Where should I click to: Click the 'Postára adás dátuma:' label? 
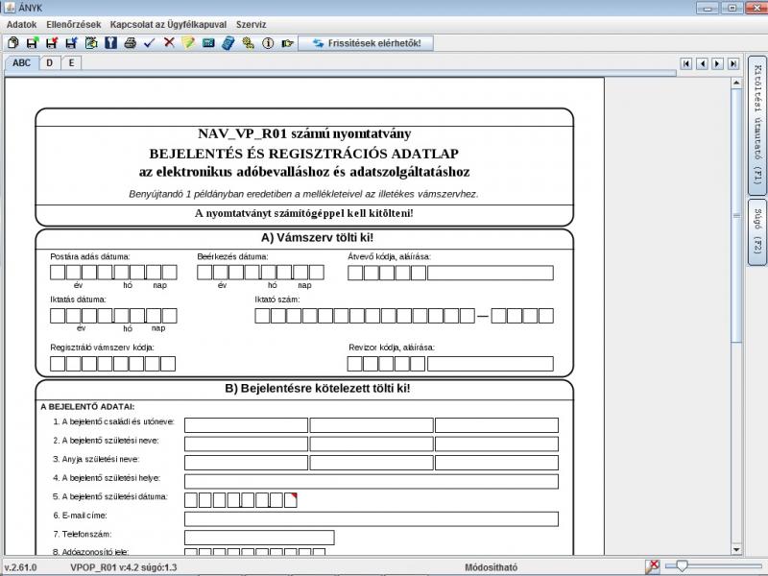[90, 256]
